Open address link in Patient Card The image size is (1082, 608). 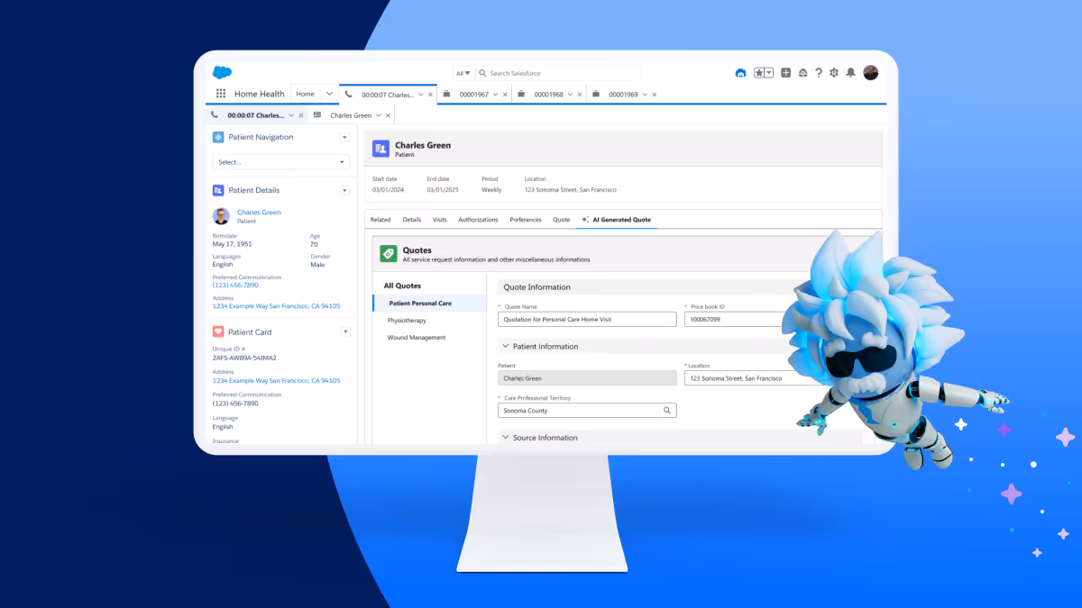click(276, 381)
